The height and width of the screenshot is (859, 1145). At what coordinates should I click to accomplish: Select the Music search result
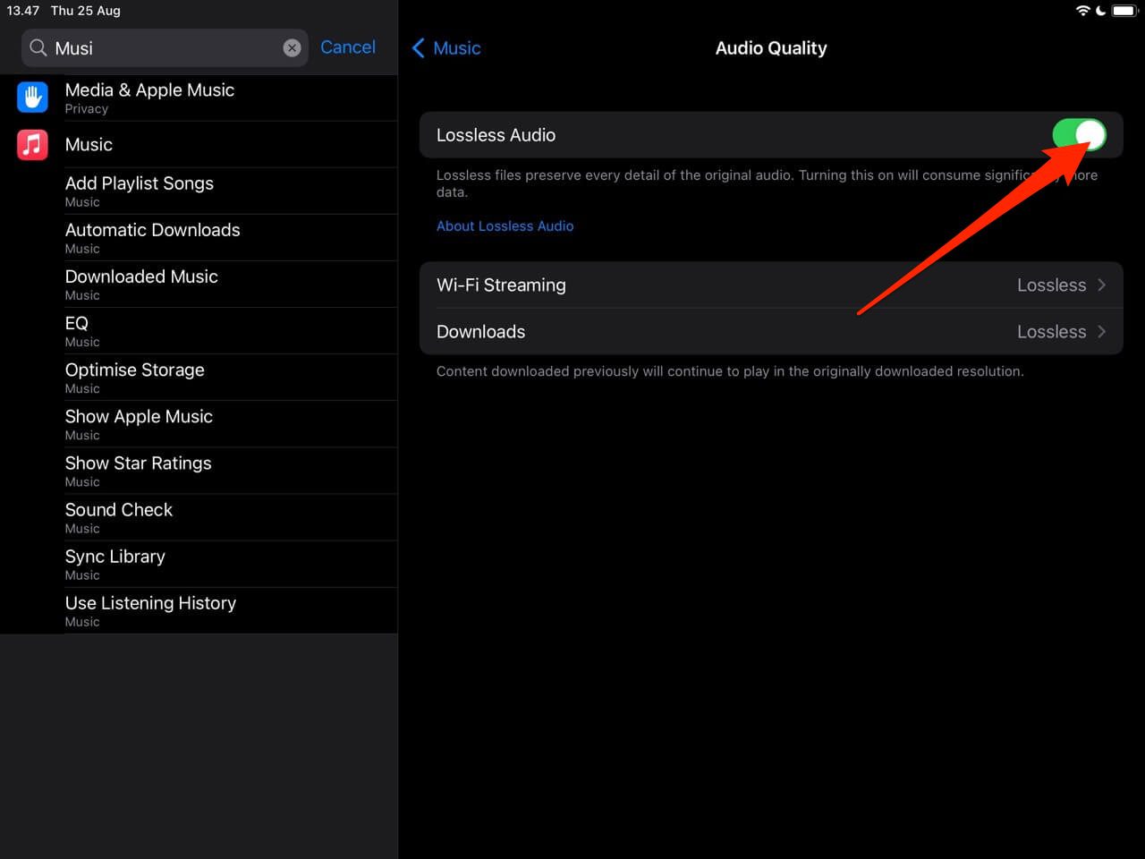(199, 144)
